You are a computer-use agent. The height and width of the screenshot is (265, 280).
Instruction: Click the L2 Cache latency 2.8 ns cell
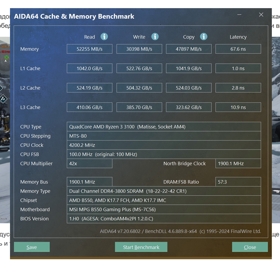point(238,88)
